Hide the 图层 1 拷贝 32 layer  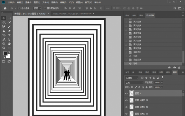point(126,100)
